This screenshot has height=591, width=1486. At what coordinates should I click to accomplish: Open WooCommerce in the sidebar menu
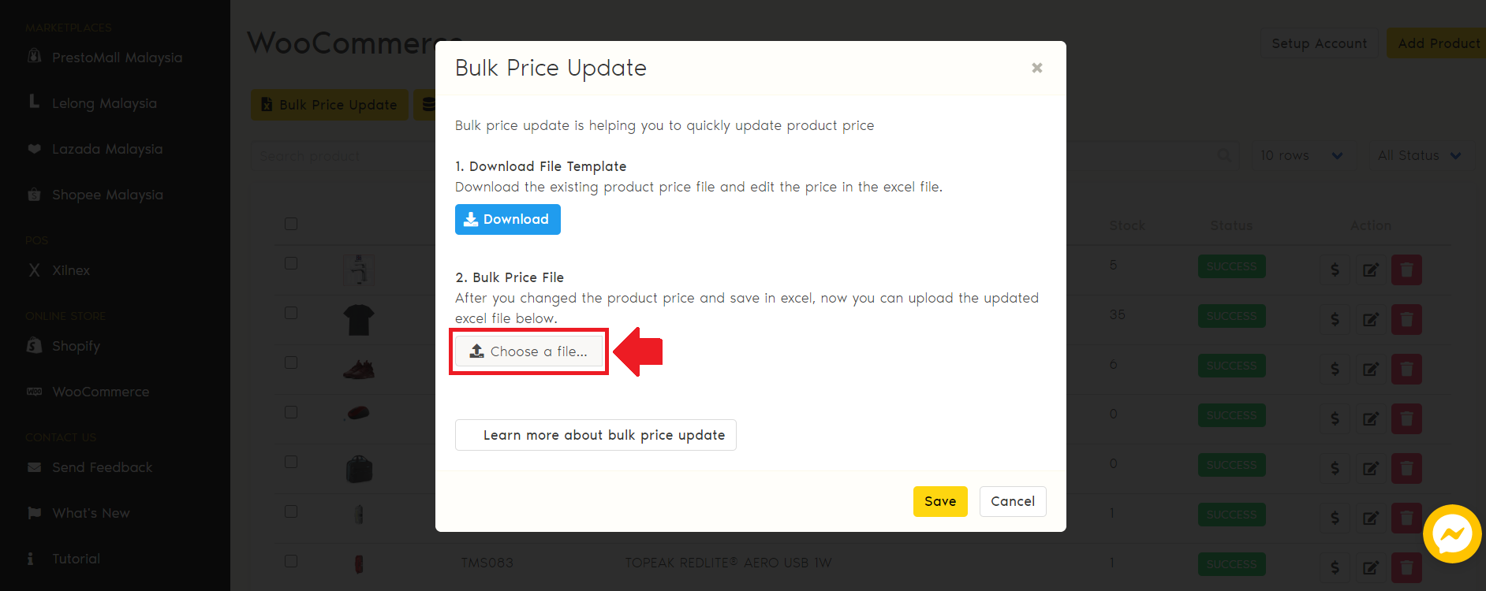coord(100,392)
